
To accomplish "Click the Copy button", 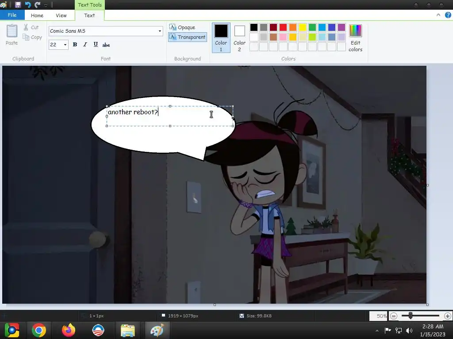I will 32,37.
